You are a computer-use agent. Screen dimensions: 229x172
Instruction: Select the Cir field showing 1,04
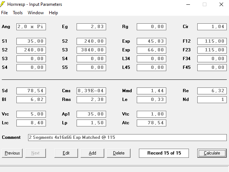tap(212, 27)
